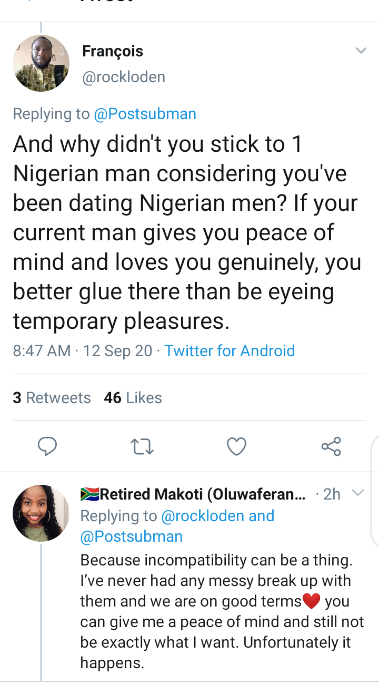Image resolution: width=379 pixels, height=684 pixels.
Task: Tap the Twitter for Android source link
Action: pyautogui.click(x=230, y=351)
